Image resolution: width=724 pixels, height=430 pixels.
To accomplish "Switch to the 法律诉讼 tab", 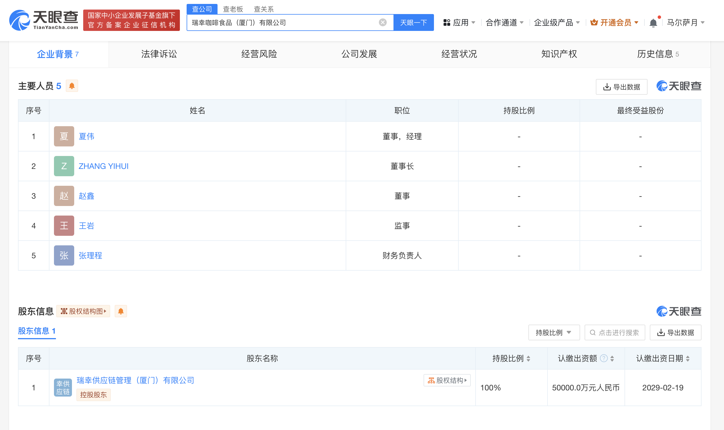I will [x=159, y=54].
